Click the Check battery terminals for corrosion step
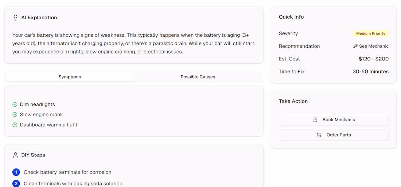This screenshot has height=187, width=401. coord(67,172)
